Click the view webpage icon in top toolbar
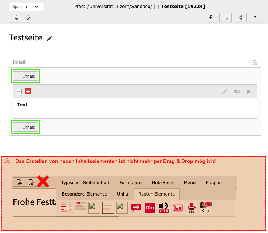Screen dimensions: 268x233 (x=15, y=17)
